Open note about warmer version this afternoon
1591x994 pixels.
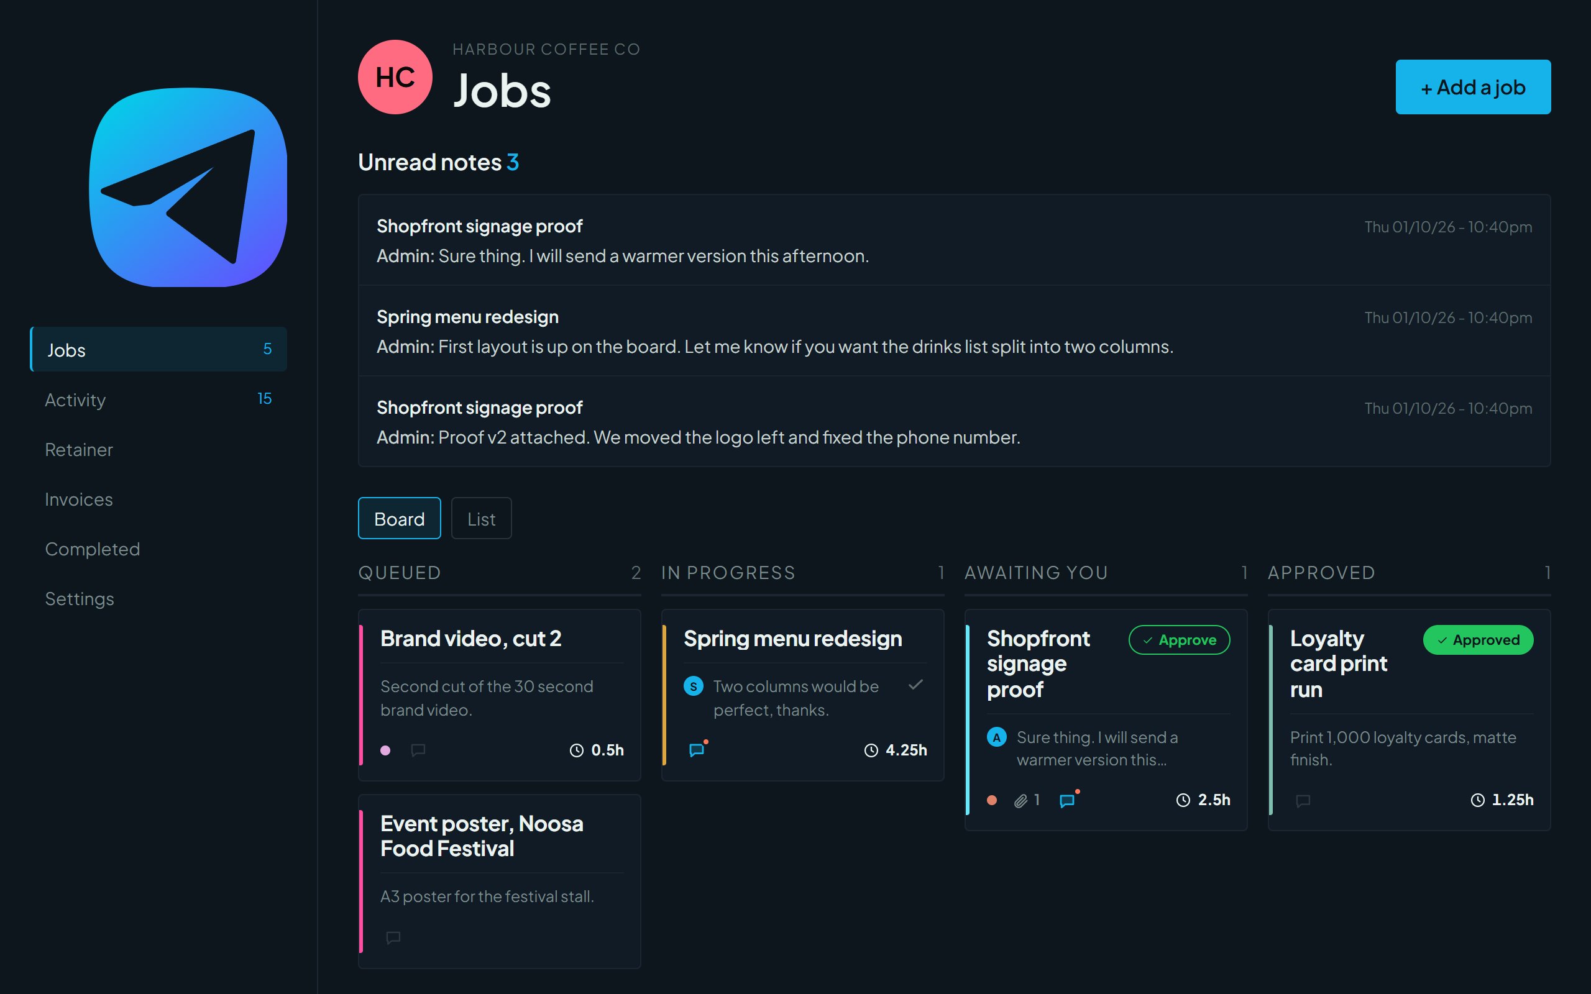954,240
